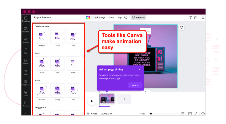The width and height of the screenshot is (226, 124).
Task: Click the Animate button
Action: coord(138,17)
